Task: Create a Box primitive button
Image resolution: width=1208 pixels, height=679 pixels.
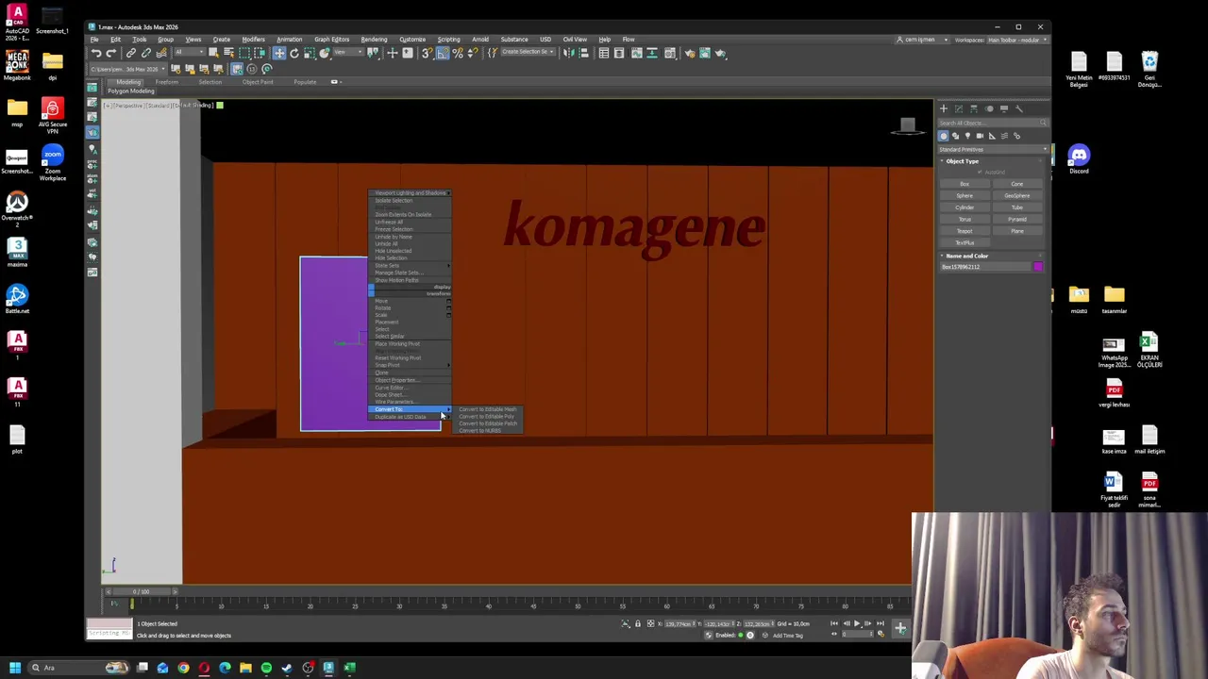Action: pos(965,184)
